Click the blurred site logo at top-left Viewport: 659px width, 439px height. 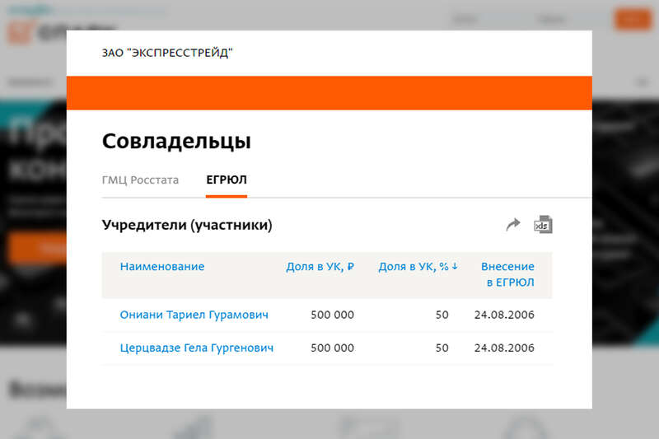(x=33, y=29)
